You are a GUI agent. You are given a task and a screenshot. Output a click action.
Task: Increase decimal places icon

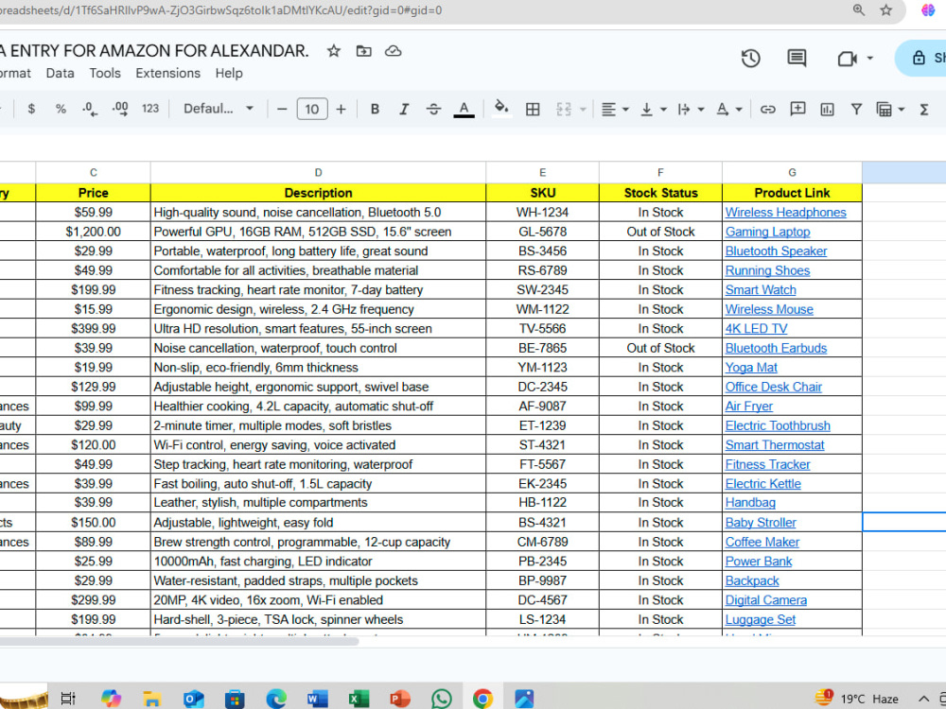point(120,109)
